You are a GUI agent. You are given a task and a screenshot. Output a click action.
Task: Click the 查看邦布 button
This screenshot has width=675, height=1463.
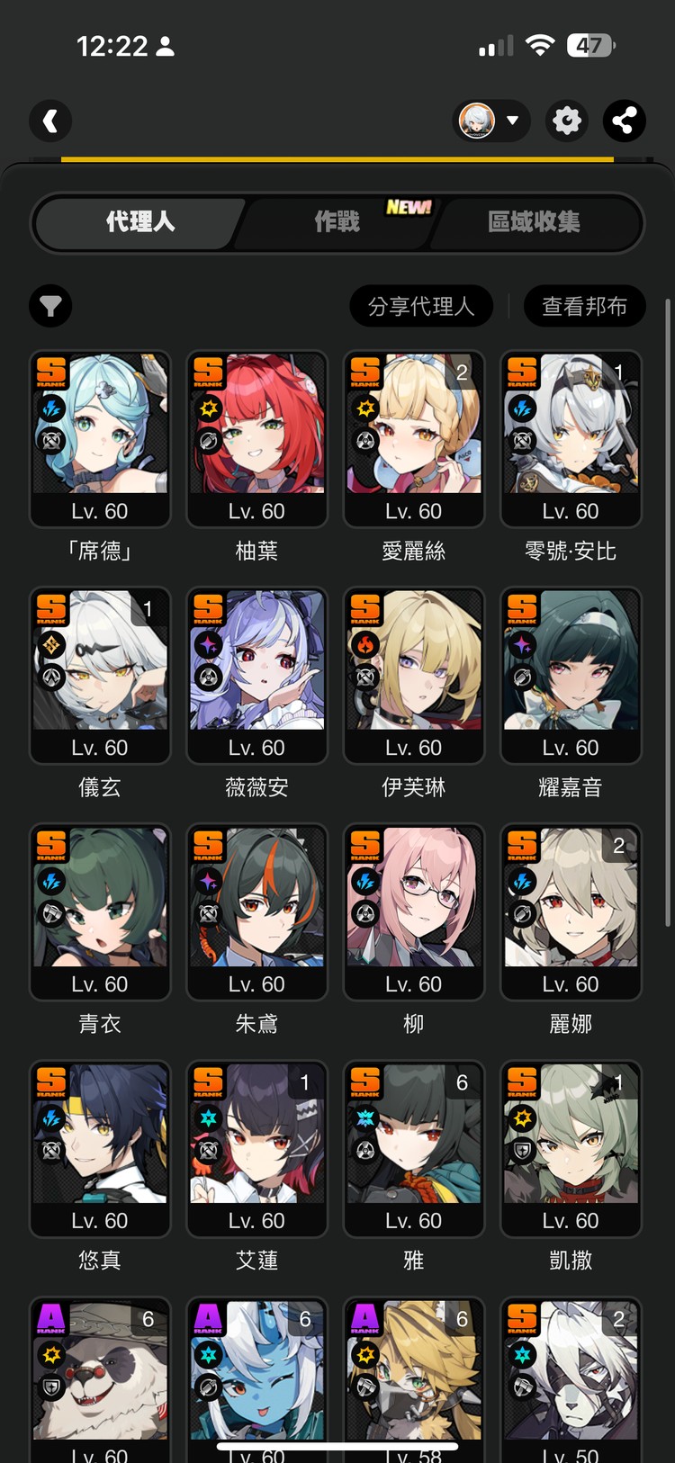585,307
